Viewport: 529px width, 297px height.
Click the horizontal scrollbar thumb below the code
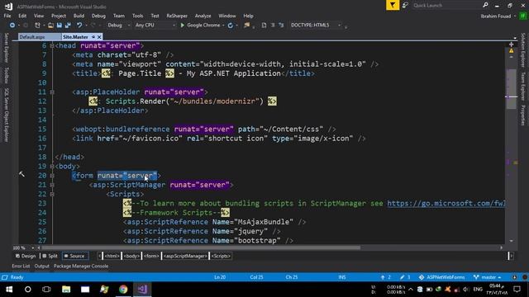(x=200, y=247)
